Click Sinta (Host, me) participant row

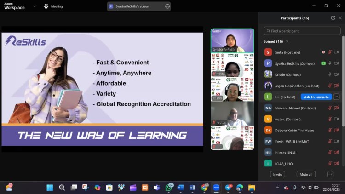(301, 52)
